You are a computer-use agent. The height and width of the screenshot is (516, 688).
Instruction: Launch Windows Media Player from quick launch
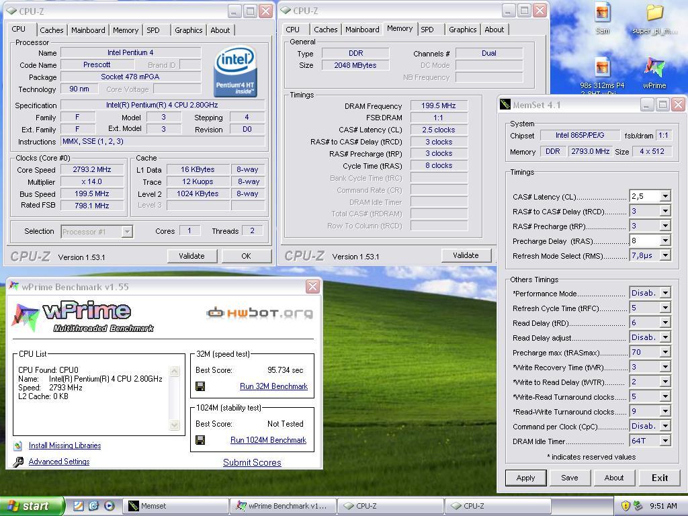click(110, 506)
